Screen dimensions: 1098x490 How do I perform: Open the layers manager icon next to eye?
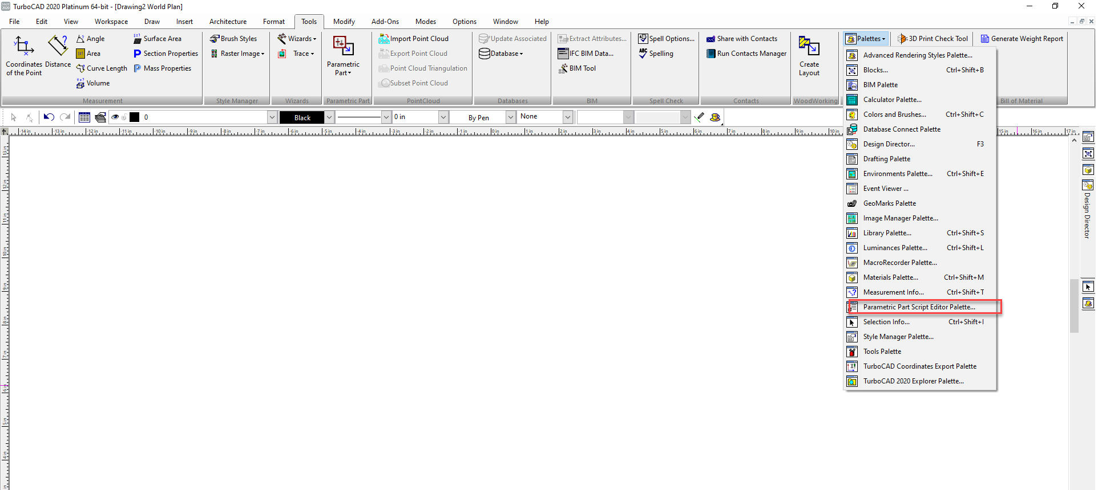(100, 117)
